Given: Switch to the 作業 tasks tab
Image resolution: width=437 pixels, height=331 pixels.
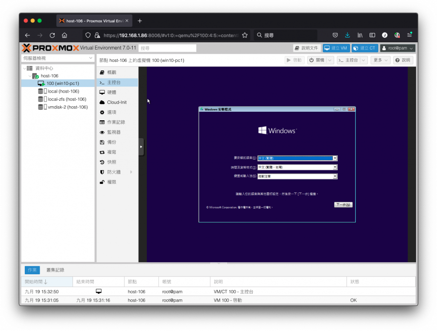Looking at the screenshot, I should coord(32,270).
